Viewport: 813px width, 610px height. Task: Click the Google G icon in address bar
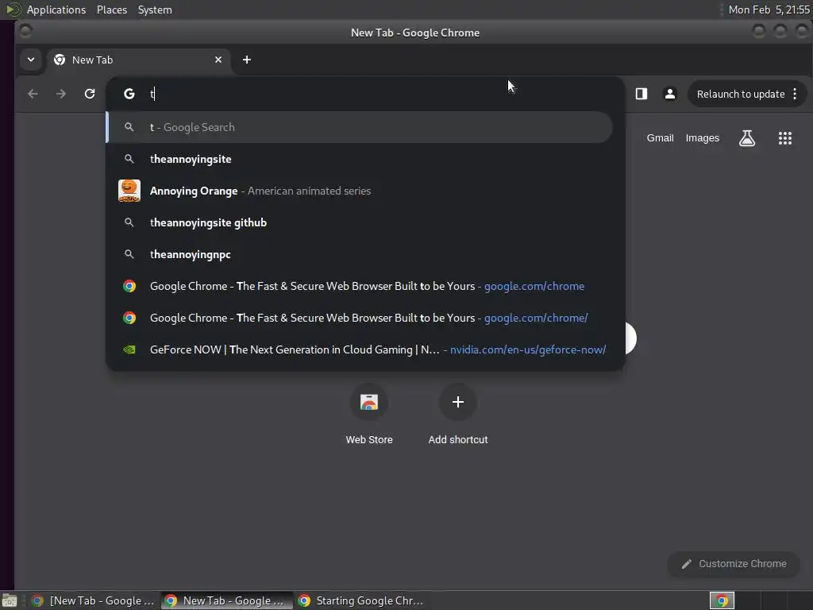pyautogui.click(x=129, y=94)
